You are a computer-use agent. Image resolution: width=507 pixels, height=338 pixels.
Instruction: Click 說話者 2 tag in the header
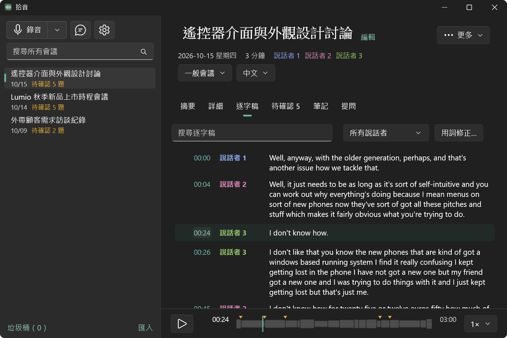(318, 56)
